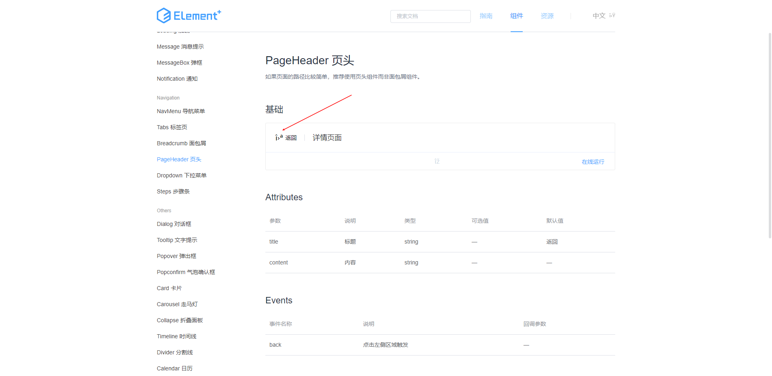Viewport: 772px width, 376px height.
Task: Open Dropdown 下拉菜单 sidebar item
Action: coord(181,175)
